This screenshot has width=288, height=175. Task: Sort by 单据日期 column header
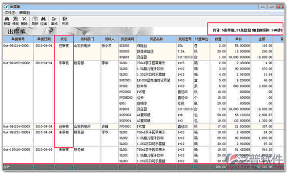point(44,39)
